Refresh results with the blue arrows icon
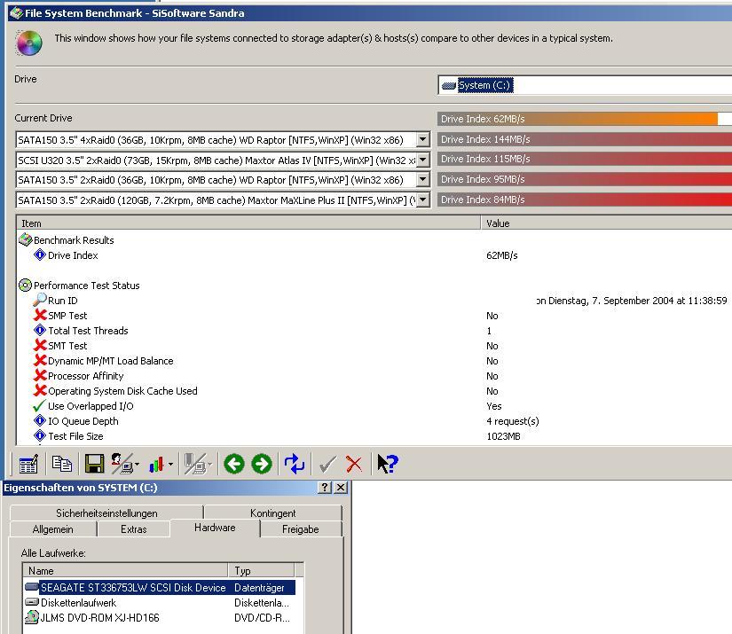 [x=295, y=464]
